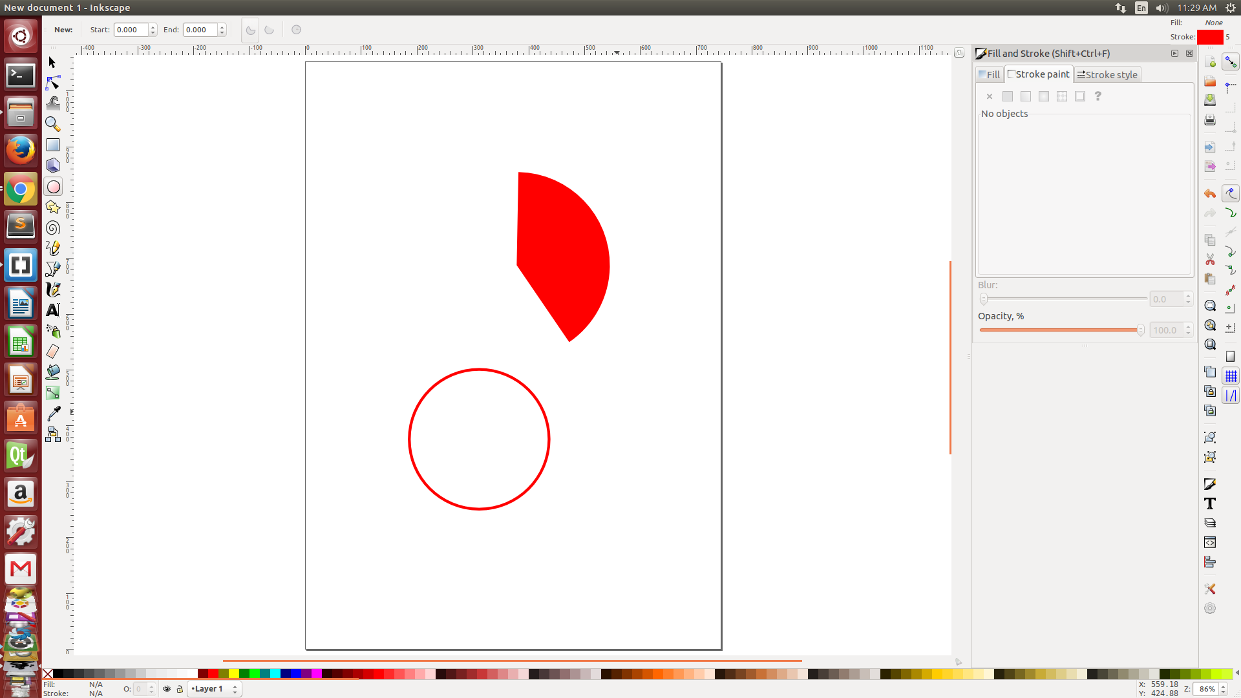
Task: Open the system settings gear menu
Action: point(1231,8)
